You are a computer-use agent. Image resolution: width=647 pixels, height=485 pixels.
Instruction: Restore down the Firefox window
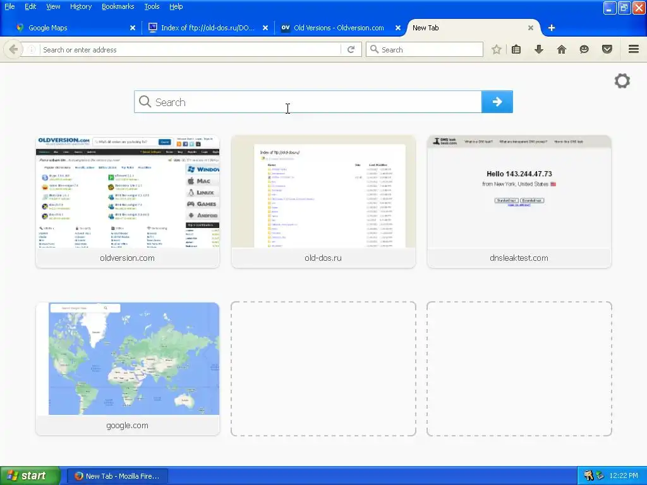click(x=624, y=8)
